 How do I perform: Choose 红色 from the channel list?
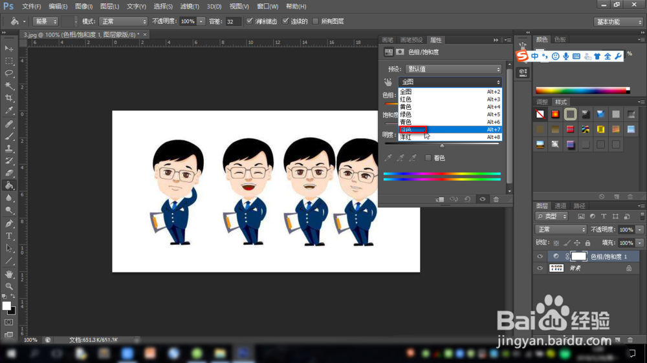point(450,99)
